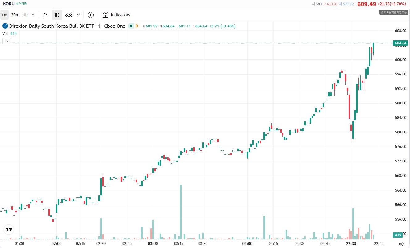Open chart settings gear at bottom right
This screenshot has width=410, height=248.
401,244
